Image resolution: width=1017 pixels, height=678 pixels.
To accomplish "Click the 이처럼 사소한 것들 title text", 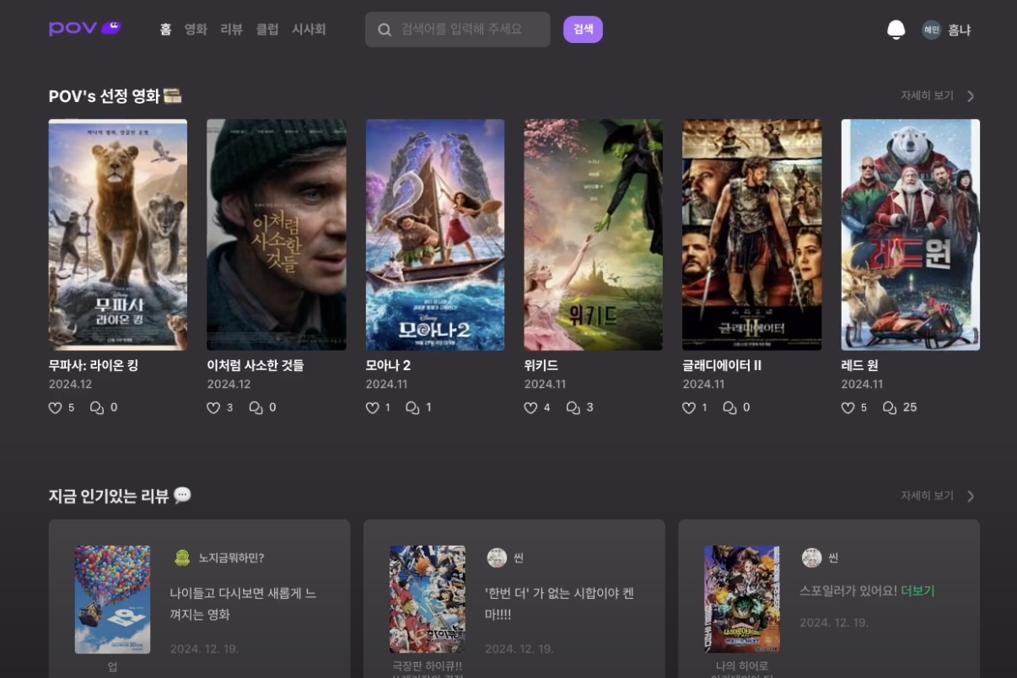I will click(256, 366).
